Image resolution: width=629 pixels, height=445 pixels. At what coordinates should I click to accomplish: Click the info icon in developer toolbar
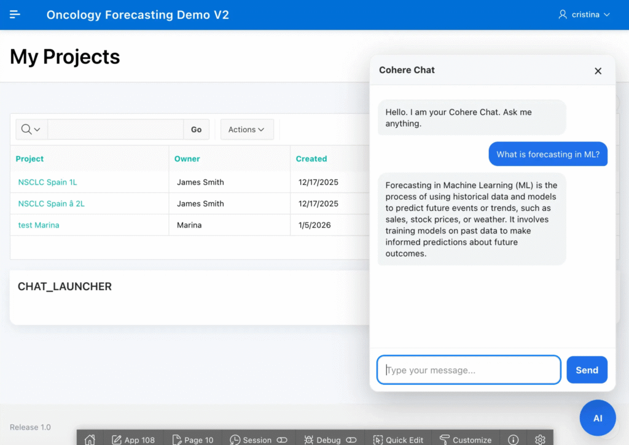[513, 439]
